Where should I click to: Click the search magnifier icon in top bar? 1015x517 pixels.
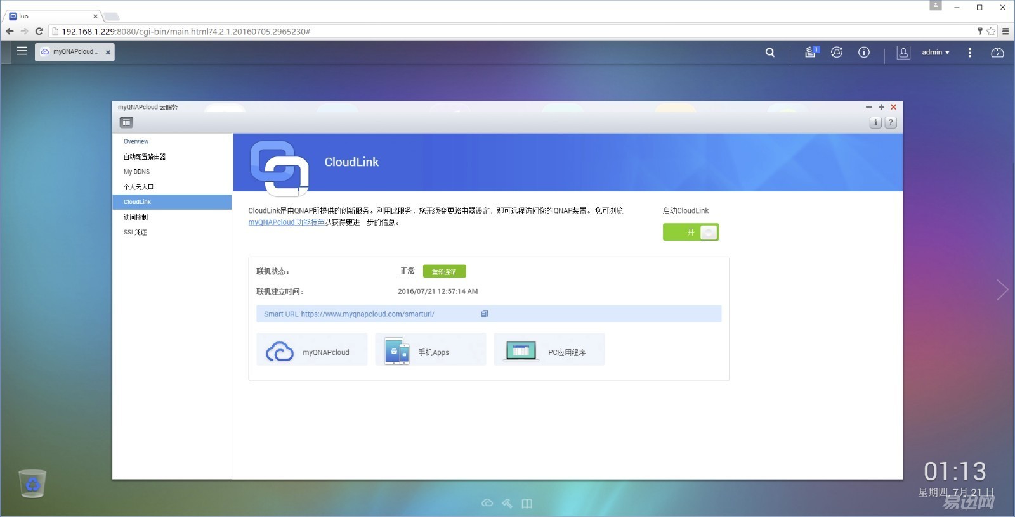tap(769, 53)
